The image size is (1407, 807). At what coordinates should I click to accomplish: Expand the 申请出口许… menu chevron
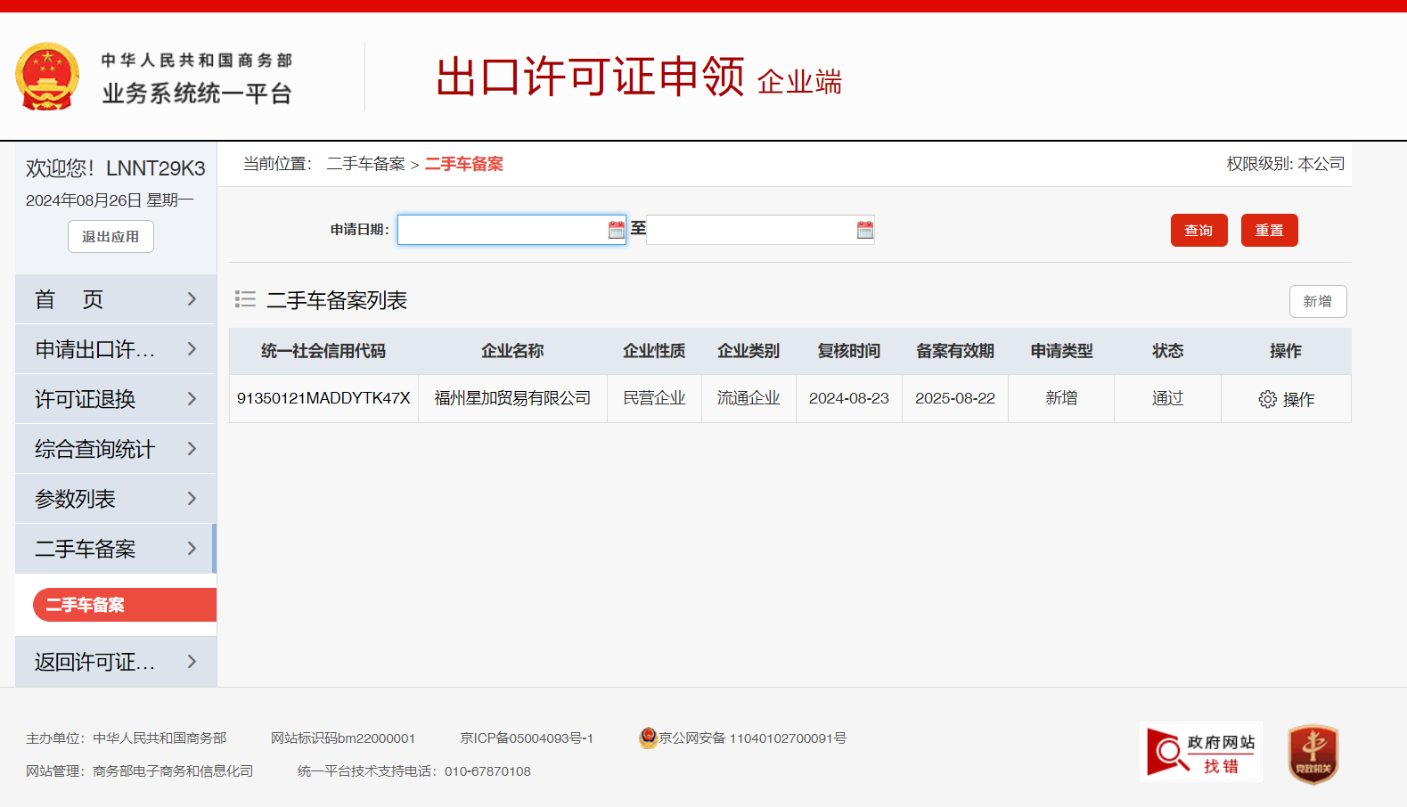(x=192, y=349)
